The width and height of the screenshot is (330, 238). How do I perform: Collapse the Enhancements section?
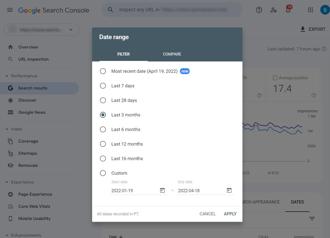[7, 235]
